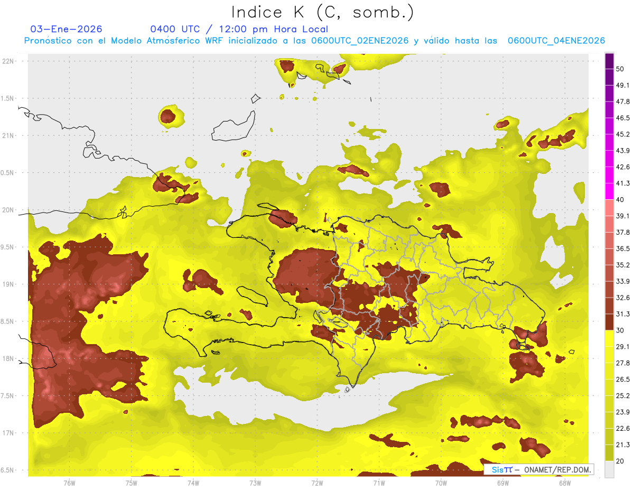Click the '19N' latitude axis label
The height and width of the screenshot is (490, 634).
point(8,284)
